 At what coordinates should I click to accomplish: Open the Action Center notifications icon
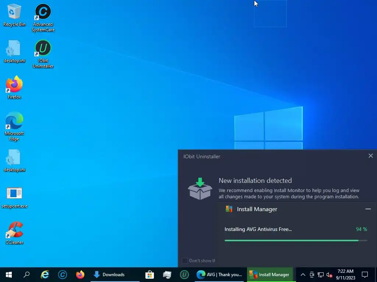(365, 275)
